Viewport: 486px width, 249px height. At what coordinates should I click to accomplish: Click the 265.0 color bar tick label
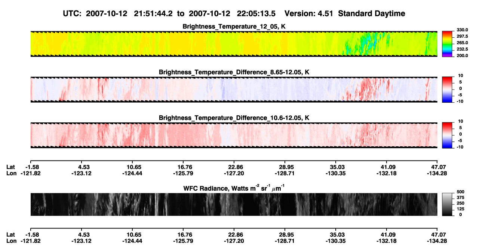tap(462, 43)
